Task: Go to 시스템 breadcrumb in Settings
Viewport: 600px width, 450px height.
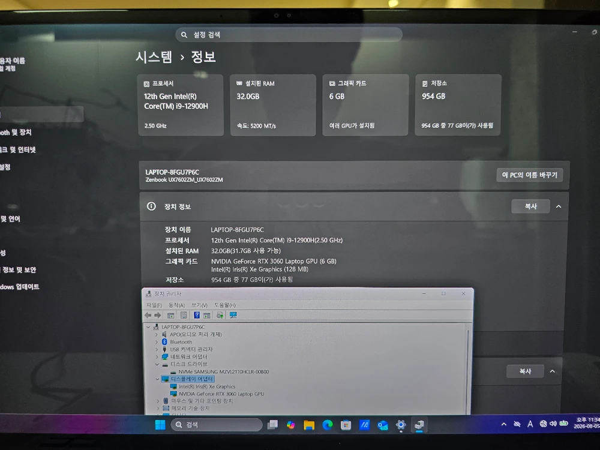Action: tap(154, 57)
